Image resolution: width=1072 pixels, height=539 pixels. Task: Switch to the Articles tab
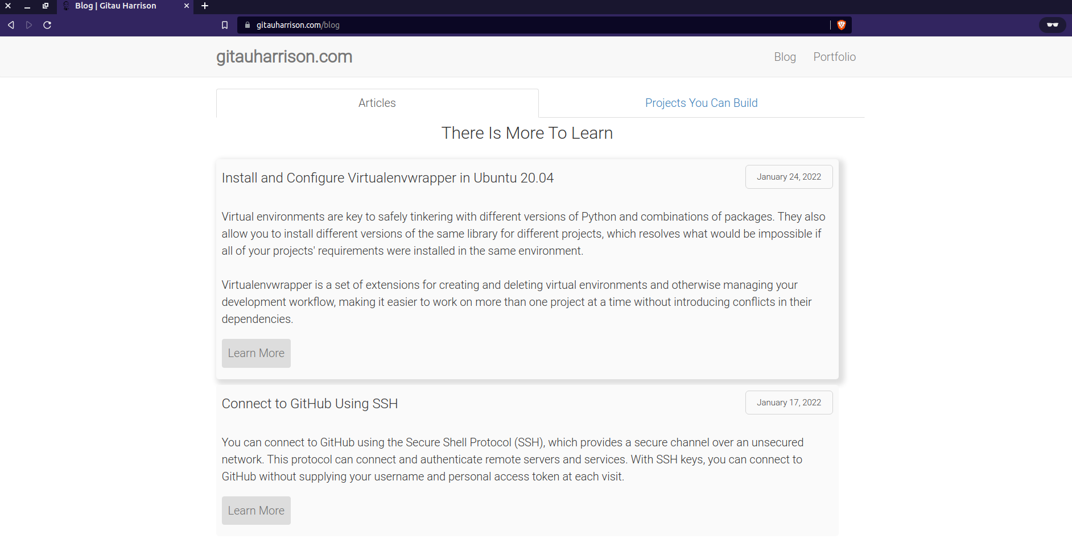[377, 103]
